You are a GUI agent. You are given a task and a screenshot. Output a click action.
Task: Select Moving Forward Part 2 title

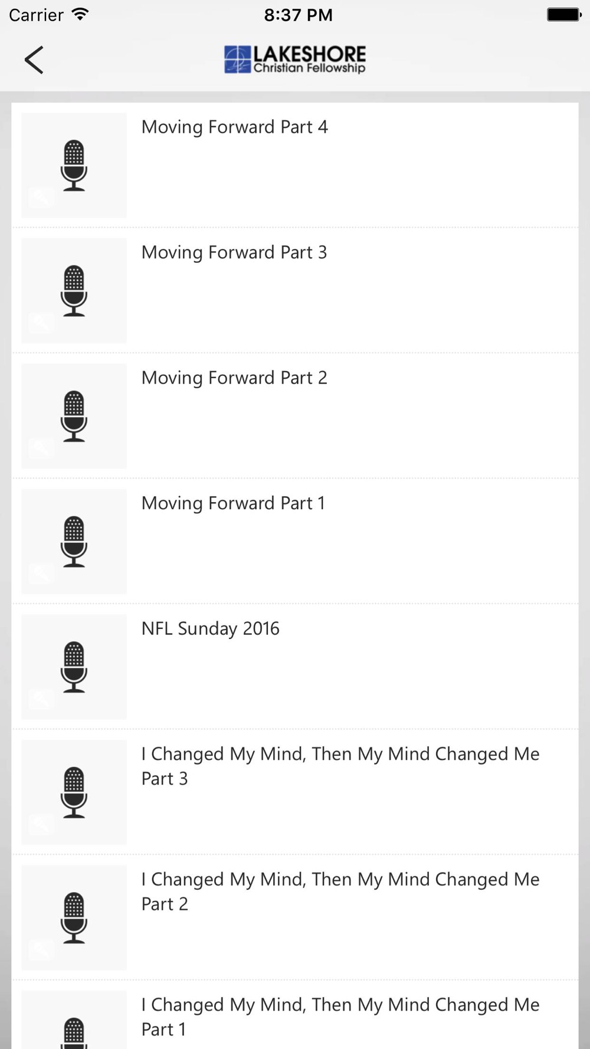pos(234,378)
